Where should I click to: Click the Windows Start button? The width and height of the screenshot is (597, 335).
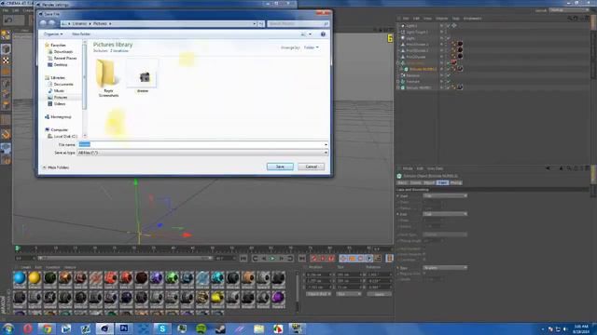pos(8,328)
